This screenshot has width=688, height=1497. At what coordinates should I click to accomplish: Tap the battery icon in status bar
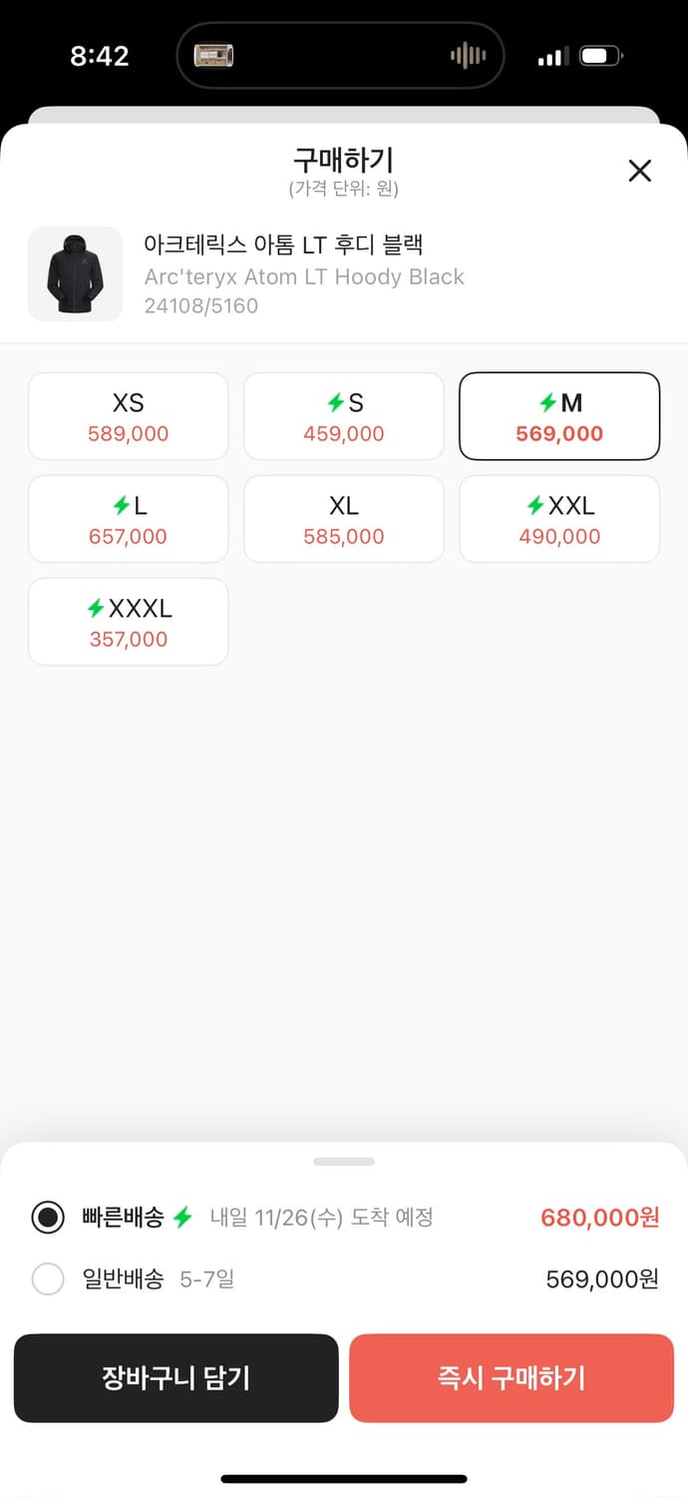(x=600, y=56)
